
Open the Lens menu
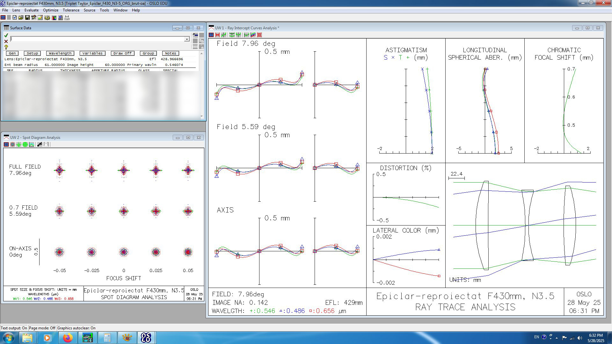pyautogui.click(x=16, y=10)
